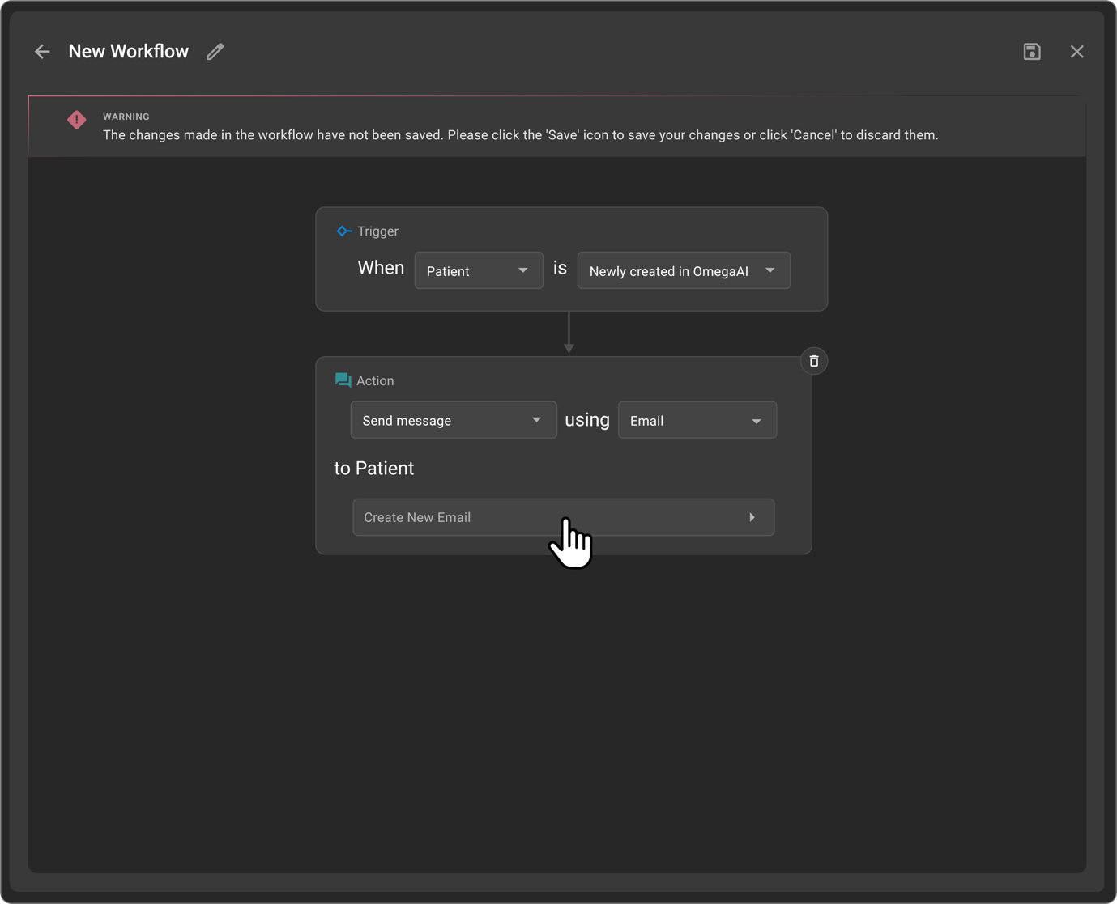Close the workflow editor with the X
The height and width of the screenshot is (904, 1117).
coord(1076,51)
